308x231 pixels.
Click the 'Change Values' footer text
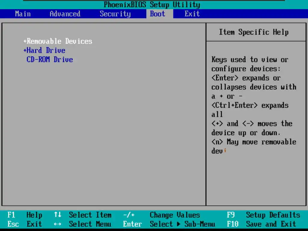pos(175,215)
